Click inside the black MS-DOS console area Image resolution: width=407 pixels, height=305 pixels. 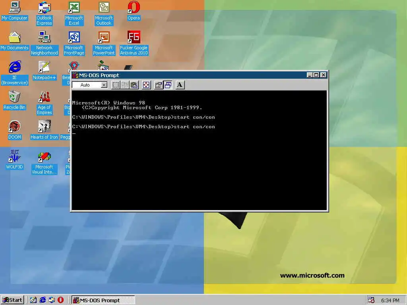(199, 150)
